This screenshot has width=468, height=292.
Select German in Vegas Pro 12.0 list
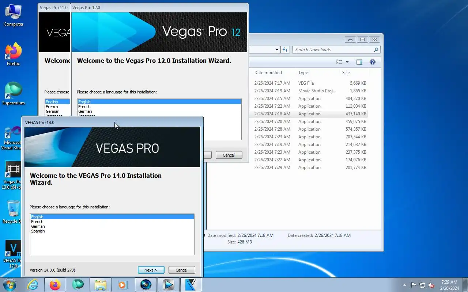point(159,111)
